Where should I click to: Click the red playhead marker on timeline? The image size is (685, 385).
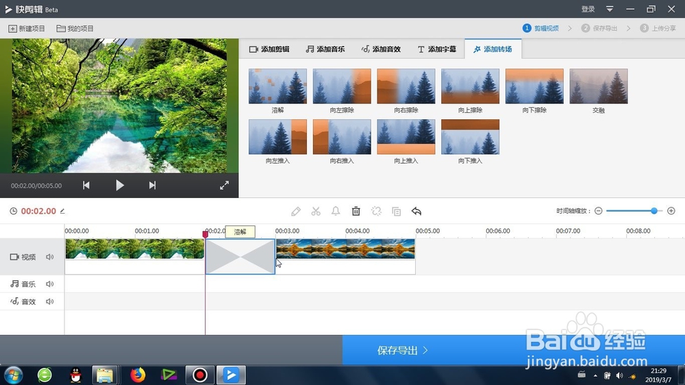coord(206,234)
